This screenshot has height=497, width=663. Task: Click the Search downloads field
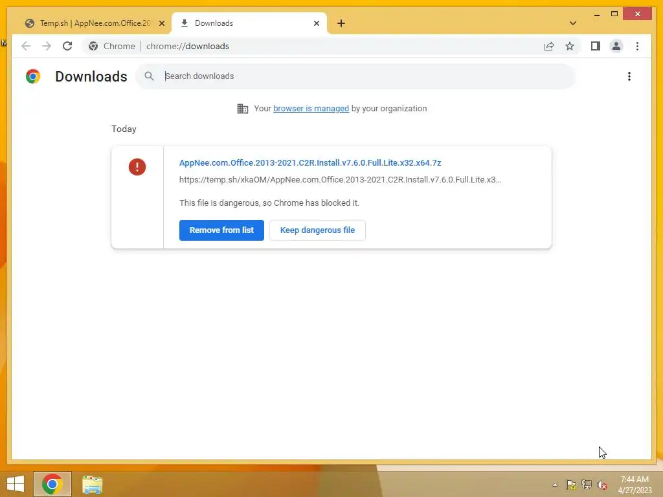(x=355, y=76)
